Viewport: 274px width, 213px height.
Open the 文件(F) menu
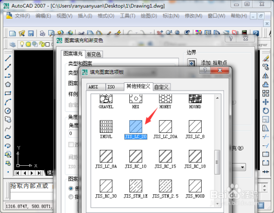tap(22, 16)
